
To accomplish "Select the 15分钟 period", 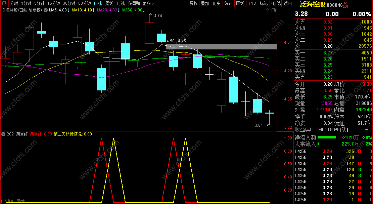I will [53, 3].
